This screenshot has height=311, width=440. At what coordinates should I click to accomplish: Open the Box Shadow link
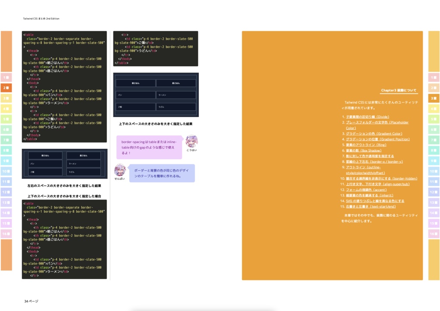pos(363,151)
